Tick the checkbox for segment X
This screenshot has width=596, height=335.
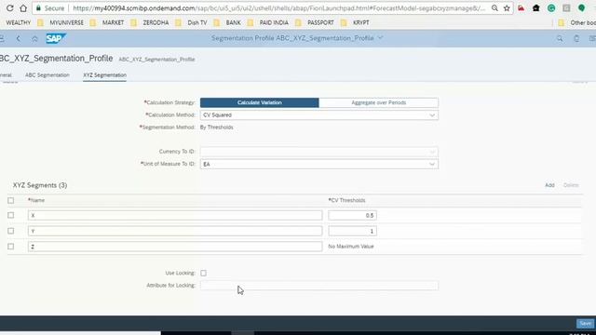click(10, 215)
